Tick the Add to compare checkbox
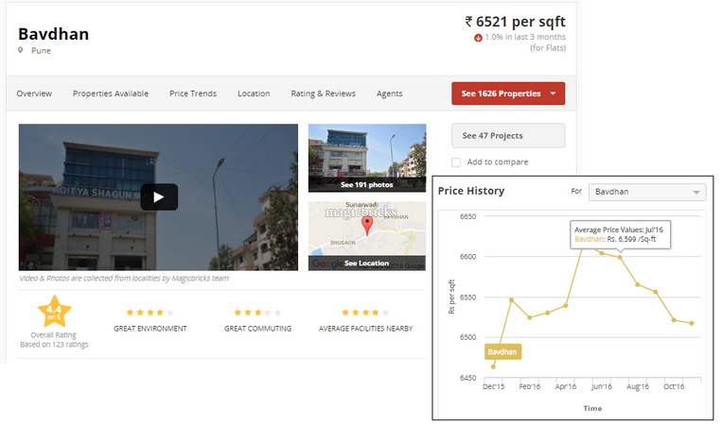The image size is (722, 425). [456, 162]
